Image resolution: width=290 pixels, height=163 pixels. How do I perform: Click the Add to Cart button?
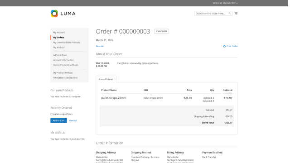click(58, 120)
